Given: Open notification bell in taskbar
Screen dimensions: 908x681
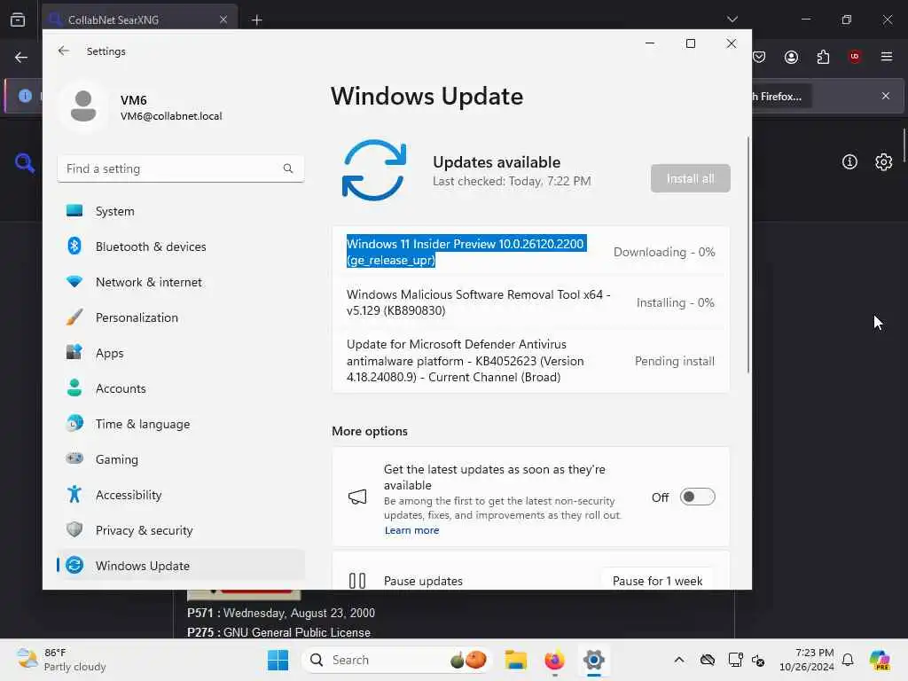Looking at the screenshot, I should pyautogui.click(x=848, y=660).
